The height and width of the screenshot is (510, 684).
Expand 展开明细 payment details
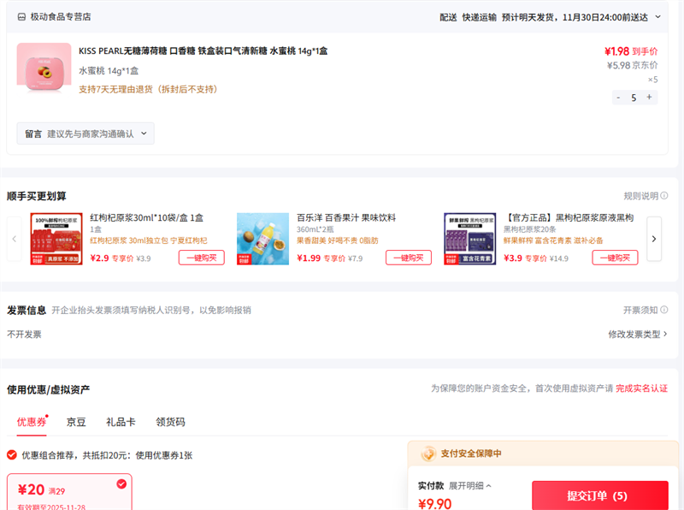469,486
